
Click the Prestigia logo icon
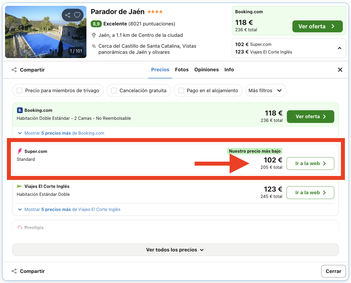19,227
